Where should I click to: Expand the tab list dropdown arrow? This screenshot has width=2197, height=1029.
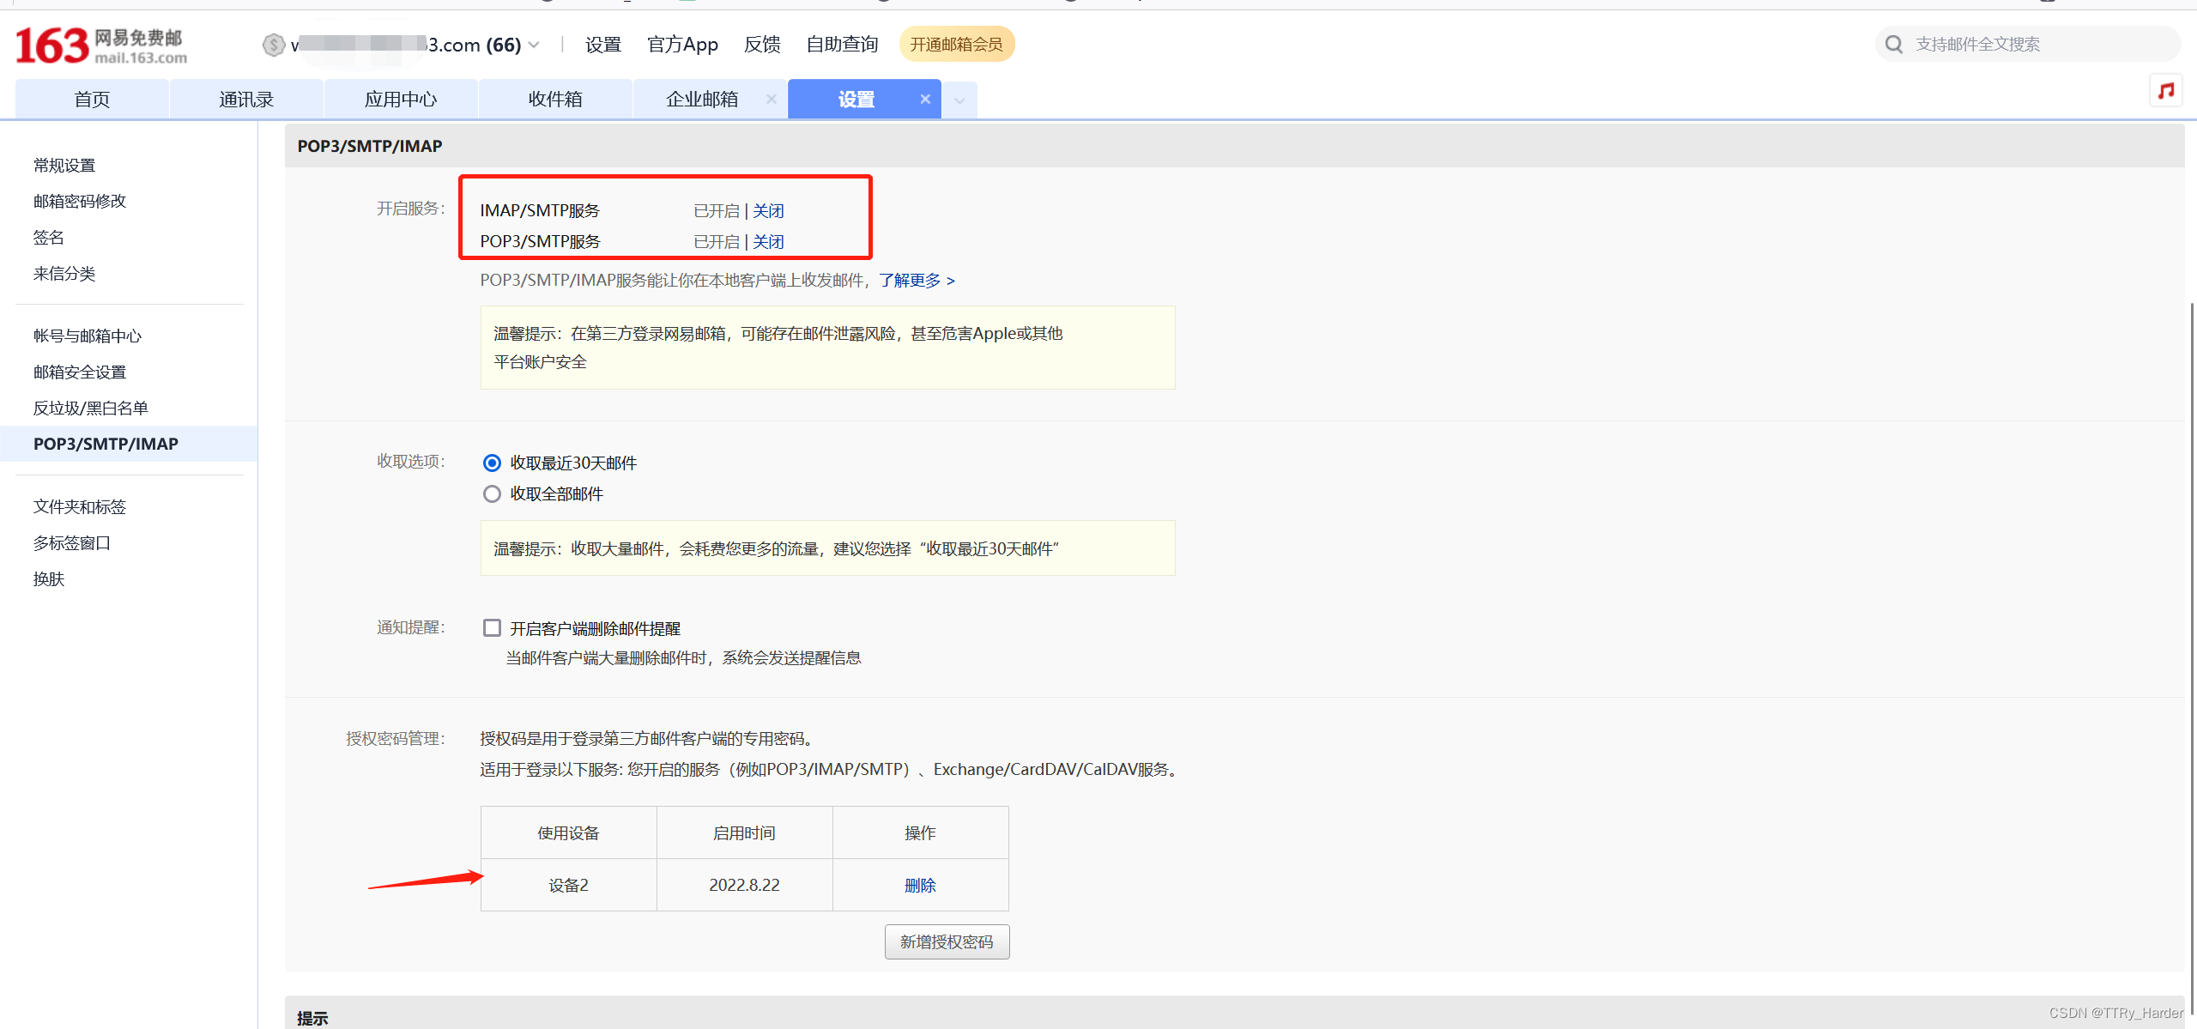pos(959,100)
